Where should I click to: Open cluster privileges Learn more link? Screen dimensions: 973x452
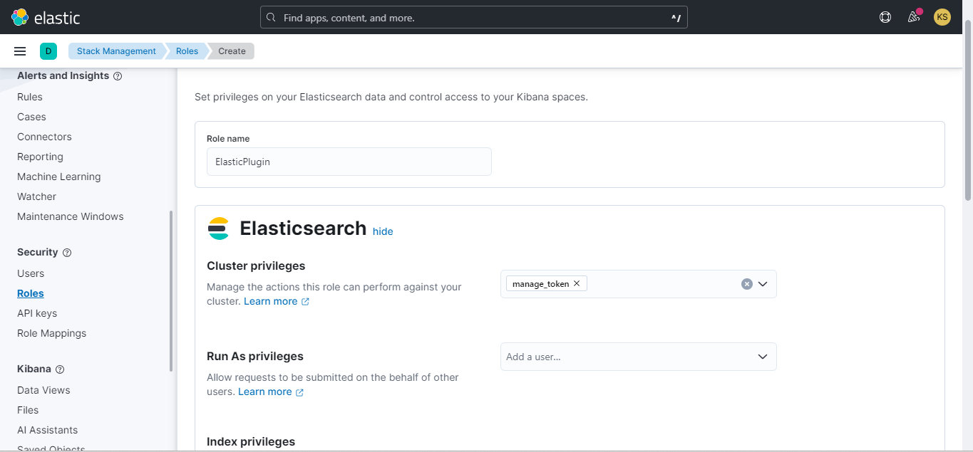271,301
